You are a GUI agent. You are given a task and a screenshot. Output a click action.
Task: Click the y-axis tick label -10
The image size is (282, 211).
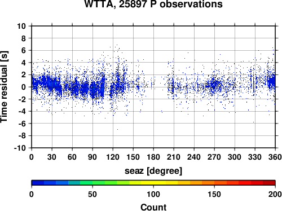pos(20,148)
